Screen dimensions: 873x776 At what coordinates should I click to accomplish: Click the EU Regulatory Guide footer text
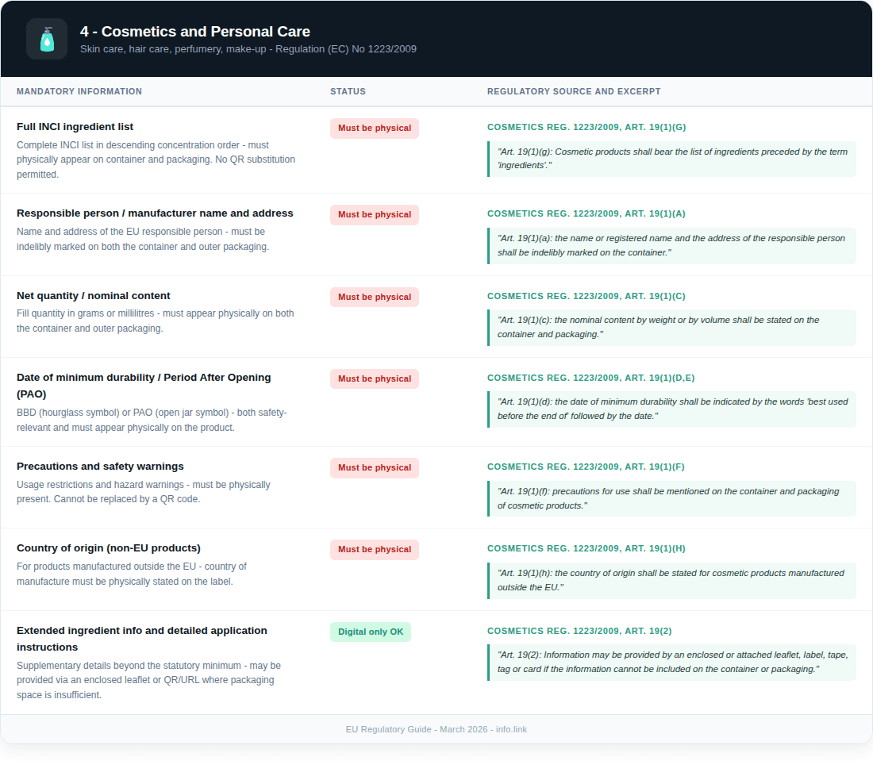(x=436, y=729)
